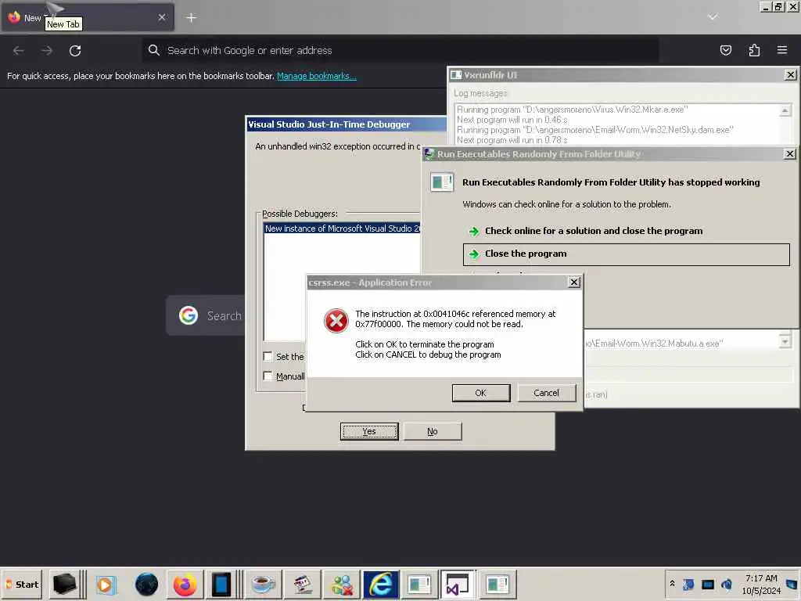Choose Close the program option
Image resolution: width=801 pixels, height=601 pixels.
point(627,254)
